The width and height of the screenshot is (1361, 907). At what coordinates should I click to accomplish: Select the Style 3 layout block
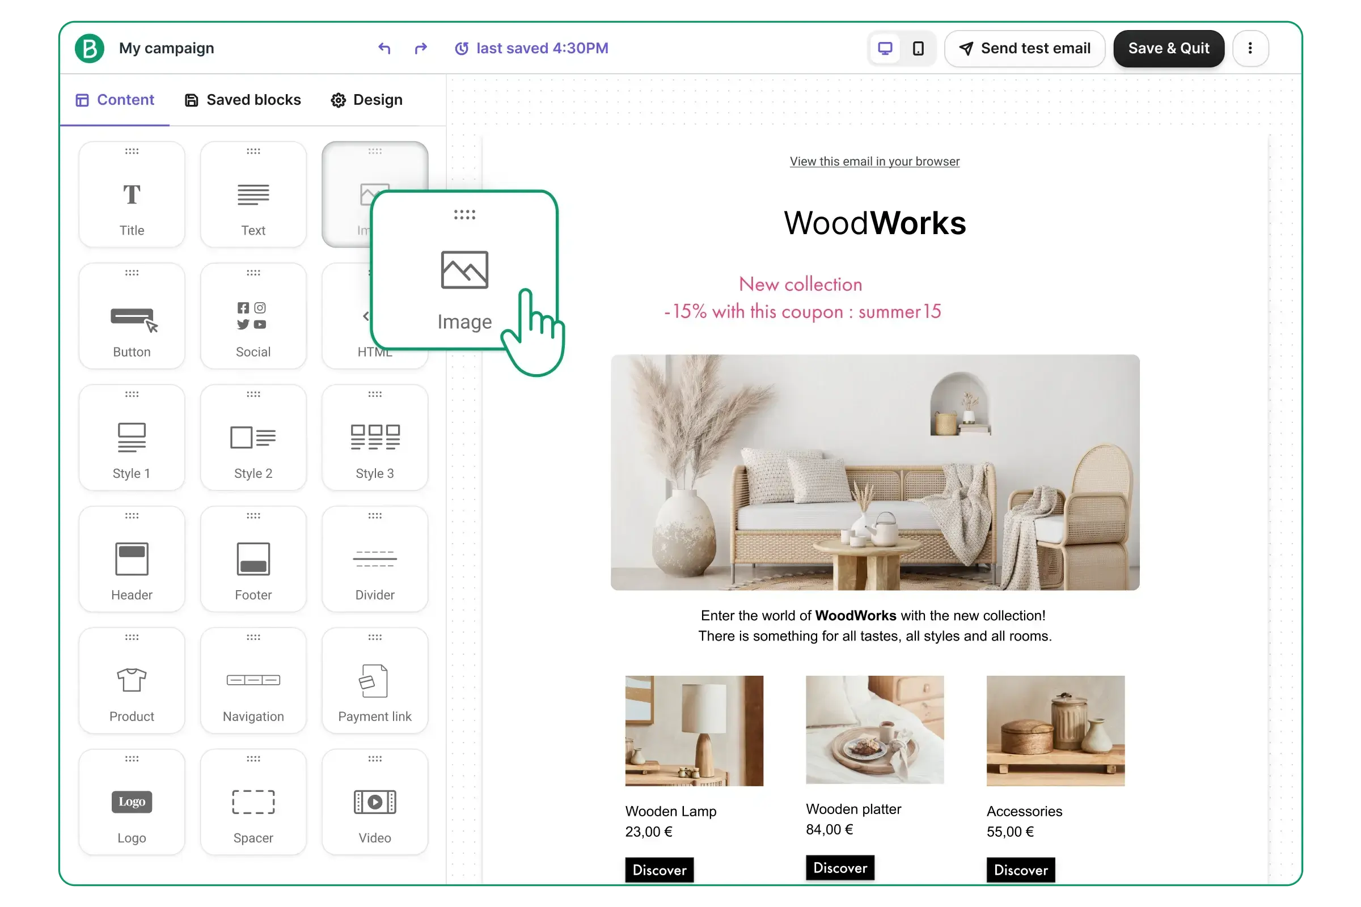(x=374, y=437)
